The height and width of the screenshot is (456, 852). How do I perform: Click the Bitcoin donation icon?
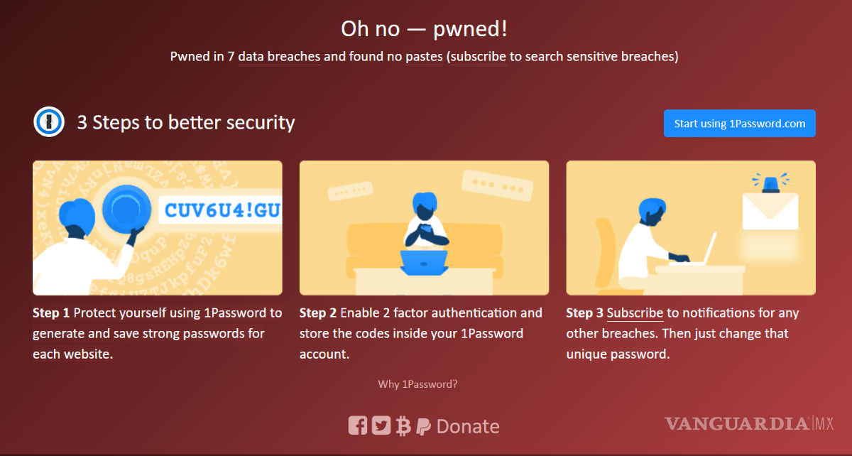click(403, 425)
